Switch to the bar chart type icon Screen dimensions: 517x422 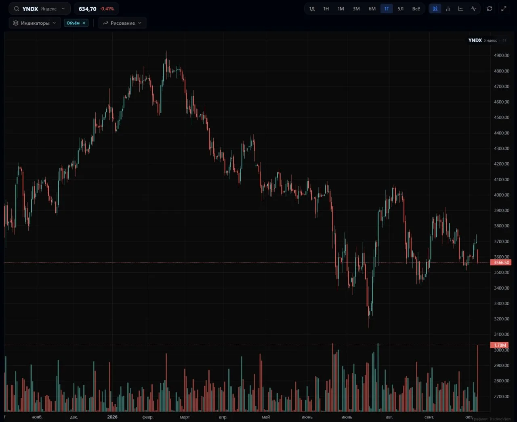click(448, 8)
